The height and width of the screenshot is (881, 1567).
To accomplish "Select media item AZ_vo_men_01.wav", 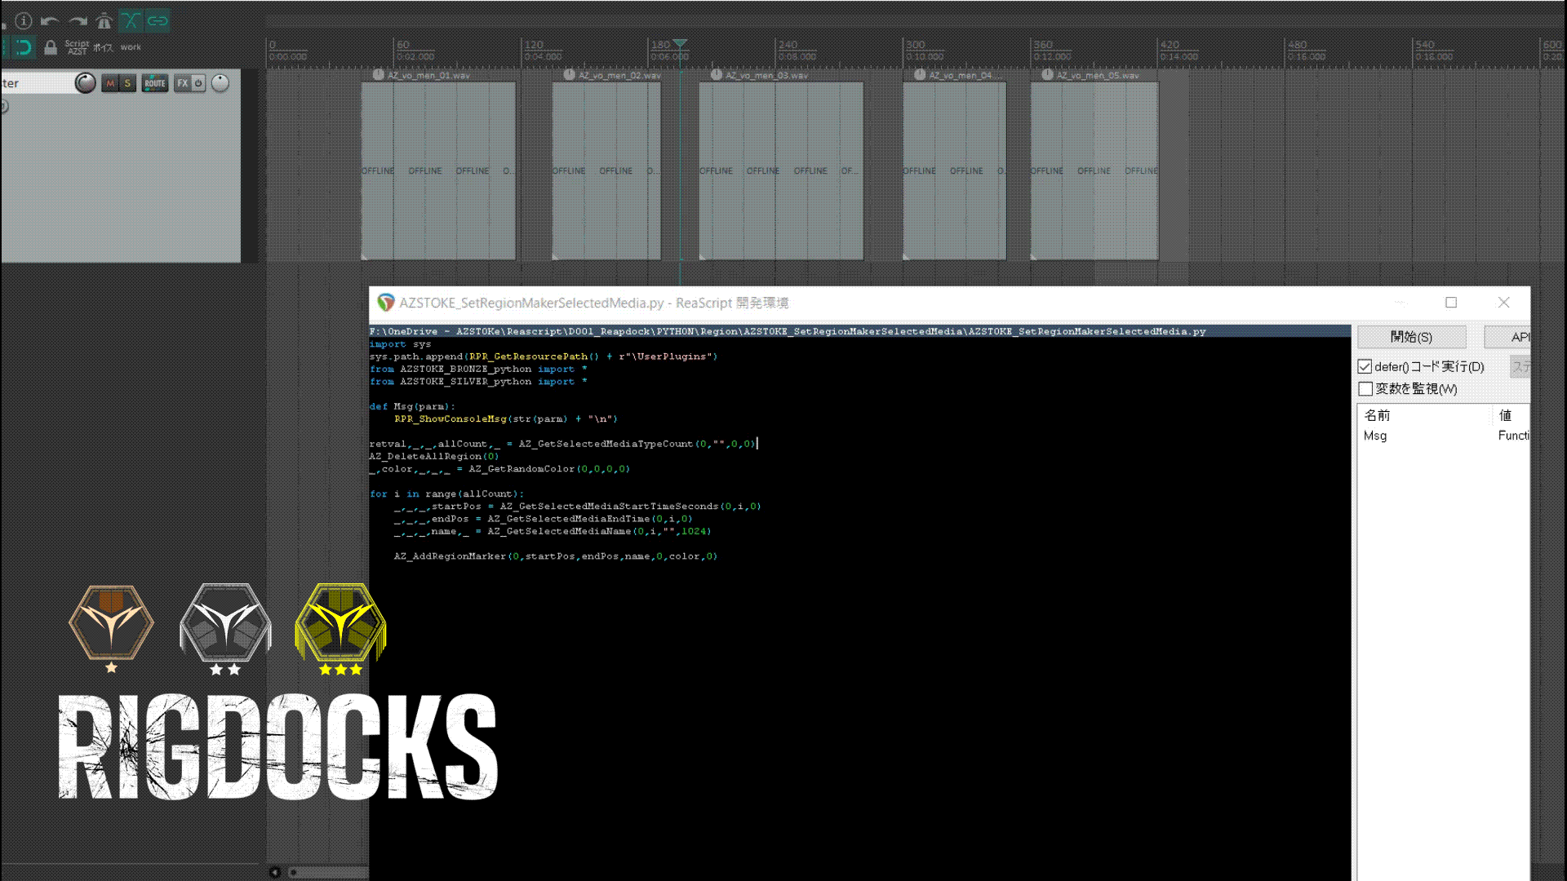I will coord(438,170).
